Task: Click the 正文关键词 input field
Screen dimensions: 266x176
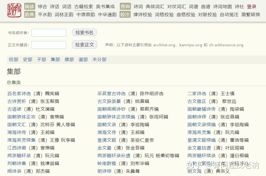Action: (49, 44)
